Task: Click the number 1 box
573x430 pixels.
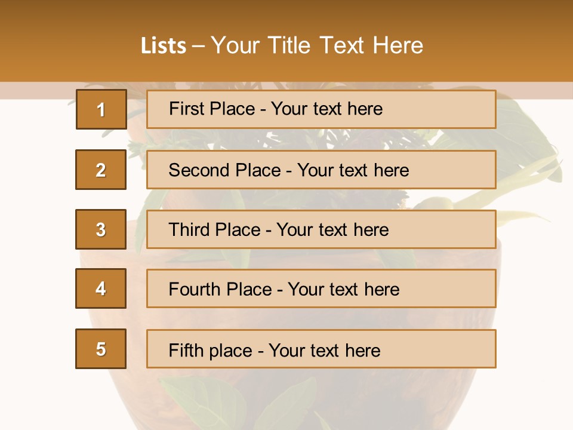Action: tap(101, 109)
